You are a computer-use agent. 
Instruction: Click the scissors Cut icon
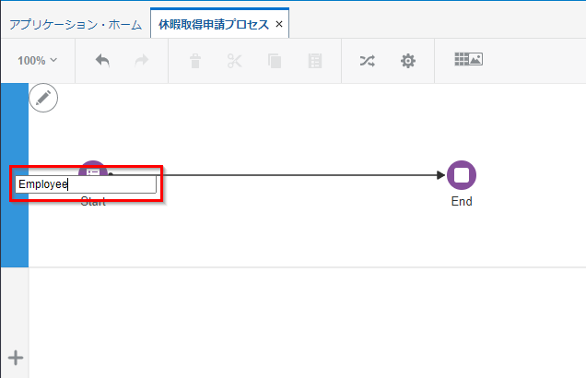pos(234,61)
